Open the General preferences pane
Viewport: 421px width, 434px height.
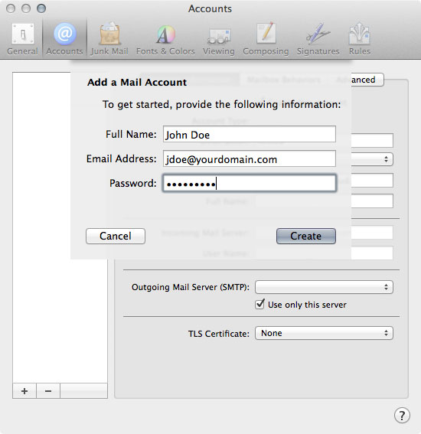click(x=22, y=39)
